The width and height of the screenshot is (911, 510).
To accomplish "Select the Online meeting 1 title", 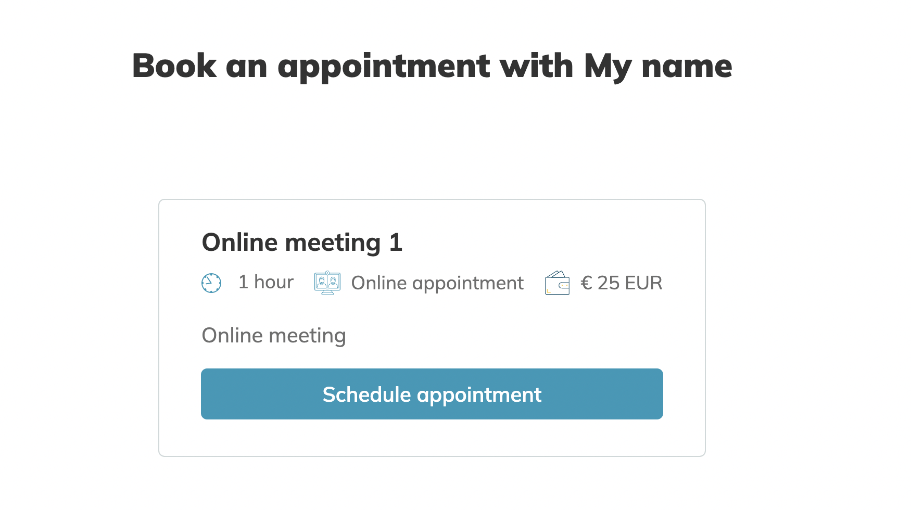I will pyautogui.click(x=302, y=243).
